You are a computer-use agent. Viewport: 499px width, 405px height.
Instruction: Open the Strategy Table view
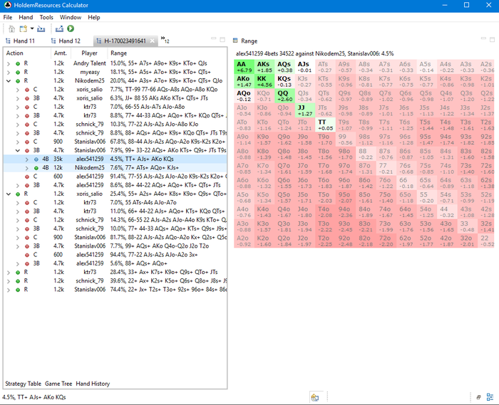click(x=24, y=384)
